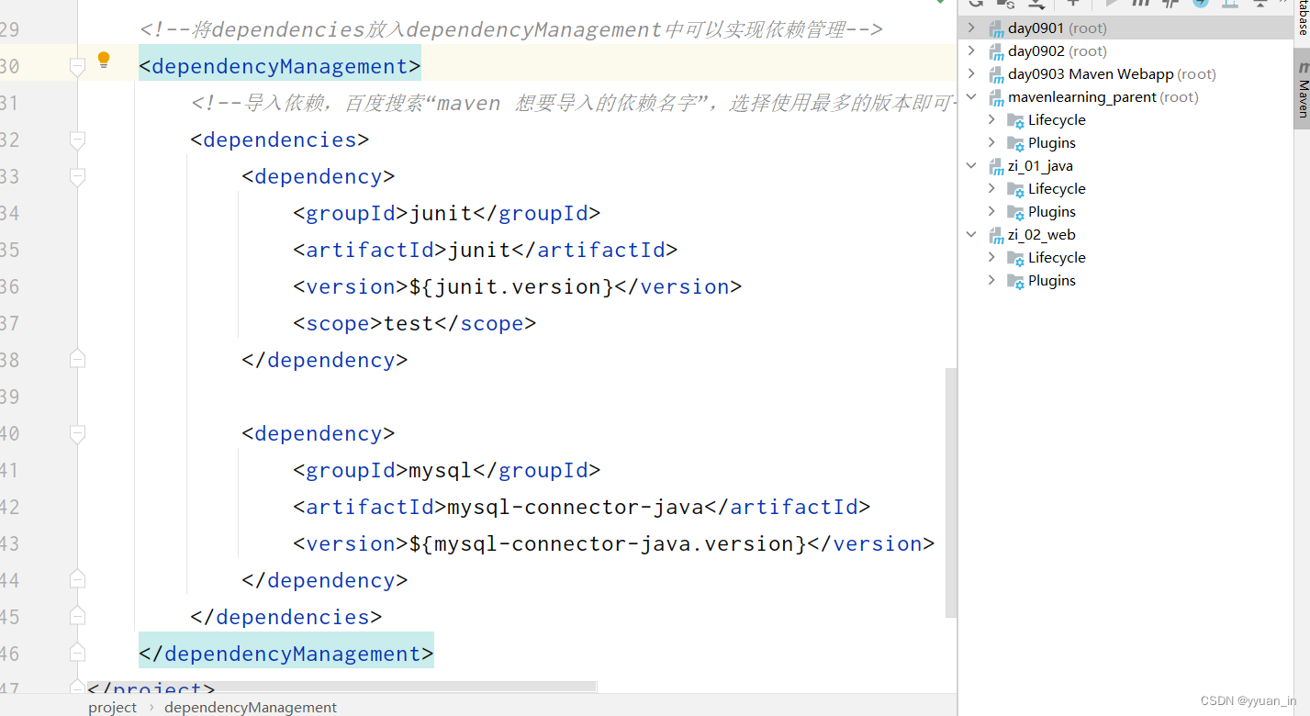Collapse the mavenlearning_parent node
Viewport: 1310px width, 716px height.
click(972, 97)
